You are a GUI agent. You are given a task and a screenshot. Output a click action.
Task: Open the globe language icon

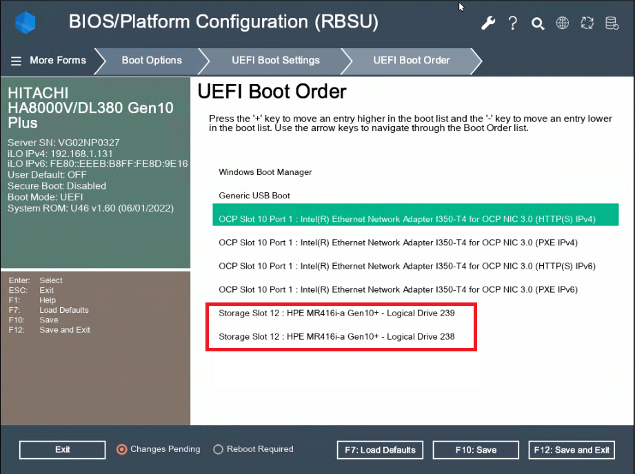pyautogui.click(x=562, y=23)
